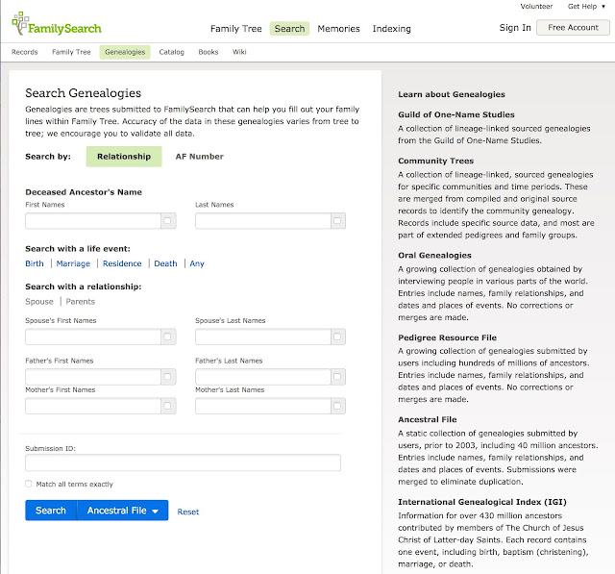615x574 pixels.
Task: Focus the Spouse's Last Names field
Action: click(263, 337)
